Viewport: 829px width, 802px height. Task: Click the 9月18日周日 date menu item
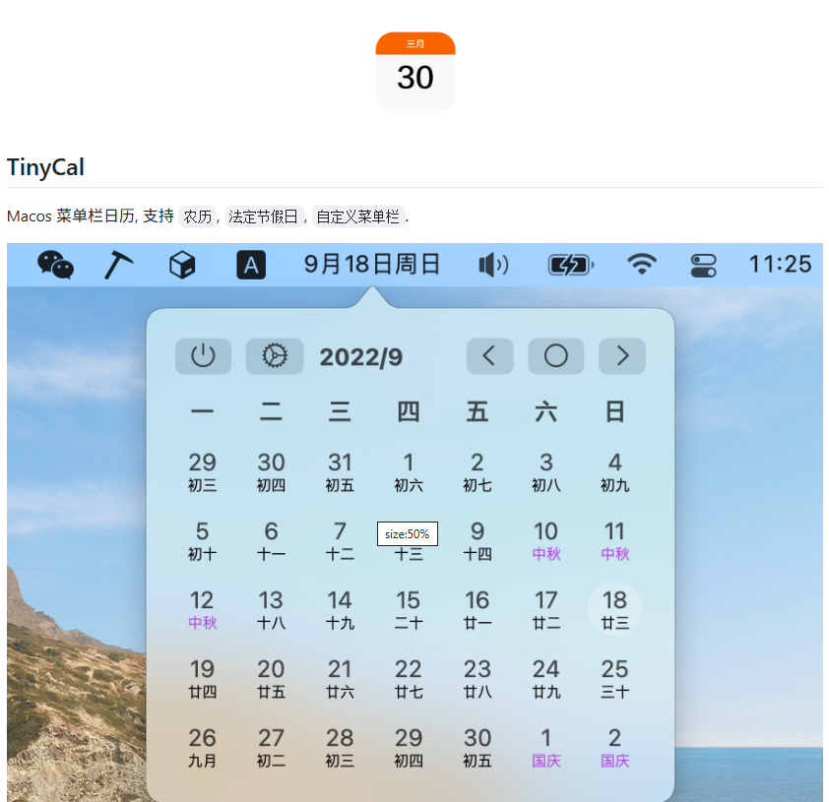[x=372, y=265]
